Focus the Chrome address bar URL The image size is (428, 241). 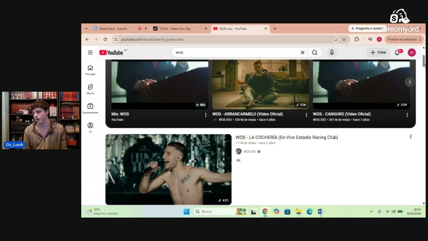pyautogui.click(x=152, y=39)
